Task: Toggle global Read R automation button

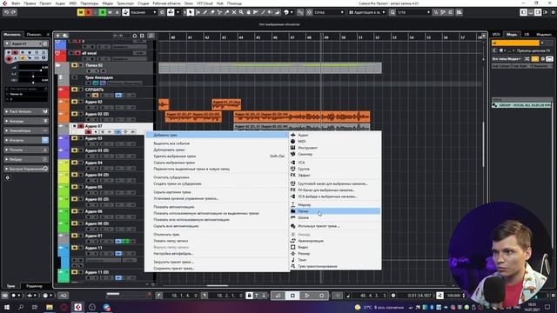Action: coord(103,12)
